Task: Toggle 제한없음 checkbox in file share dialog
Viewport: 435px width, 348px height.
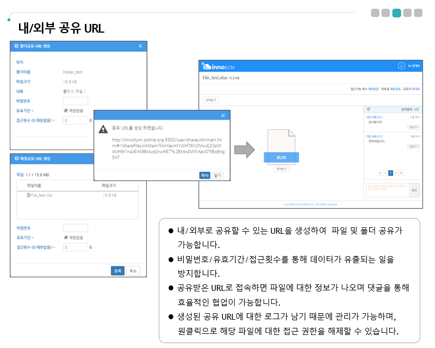Action: [x=65, y=237]
